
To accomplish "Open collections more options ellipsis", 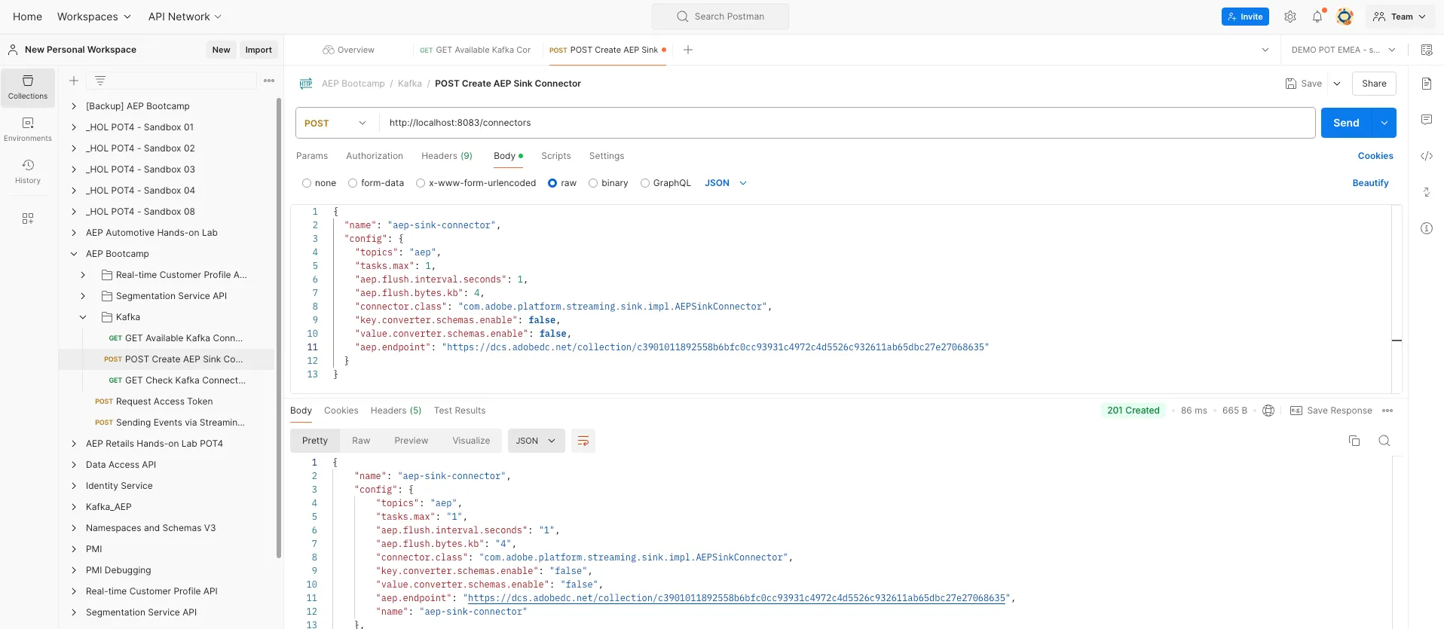I will pos(269,81).
